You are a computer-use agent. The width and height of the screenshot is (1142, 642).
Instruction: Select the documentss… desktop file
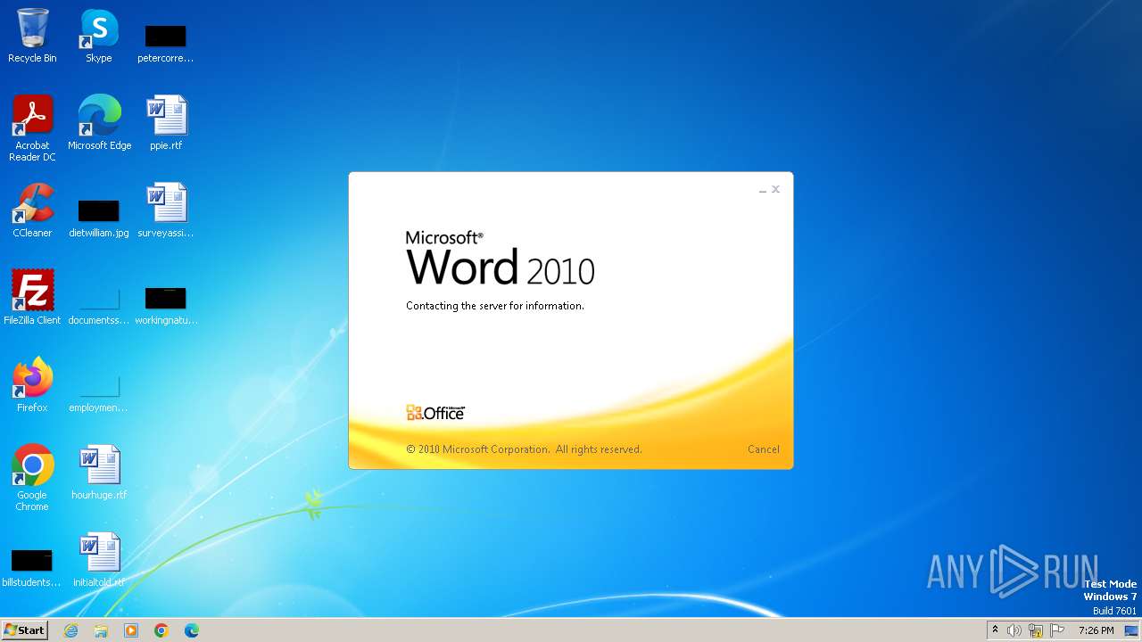click(x=99, y=305)
